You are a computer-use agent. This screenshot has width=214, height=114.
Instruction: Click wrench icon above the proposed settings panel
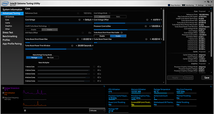click(x=211, y=9)
